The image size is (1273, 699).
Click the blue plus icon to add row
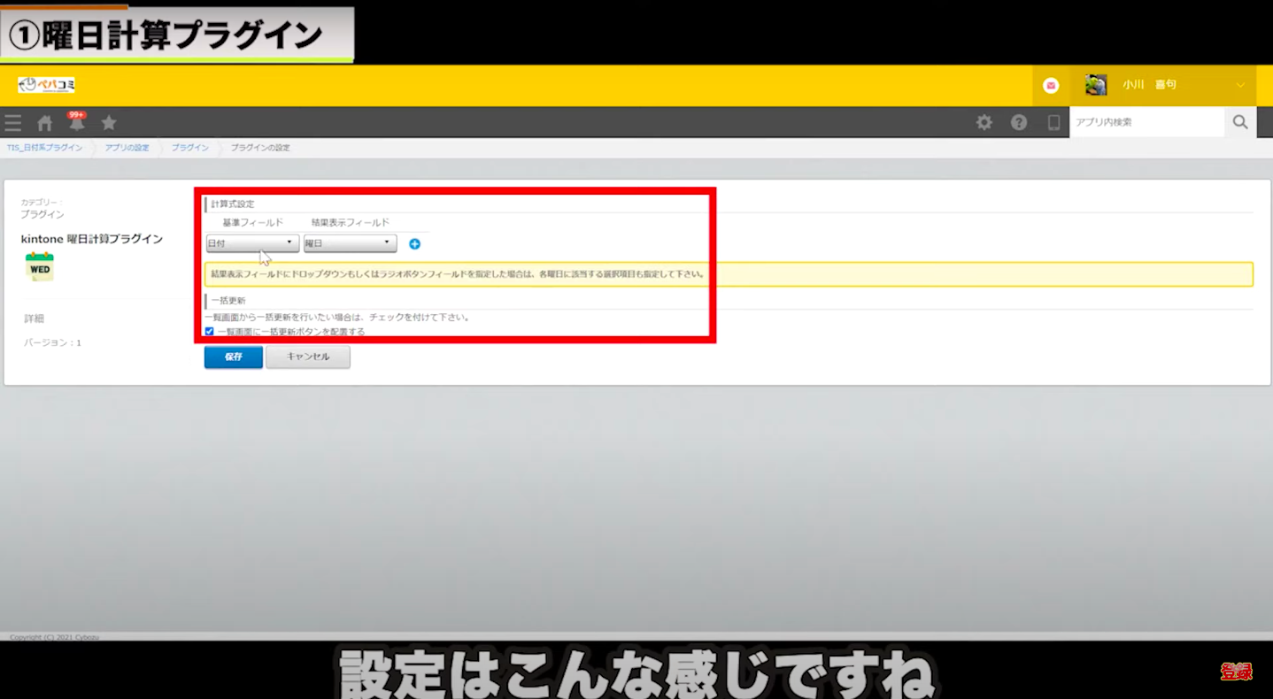point(414,244)
